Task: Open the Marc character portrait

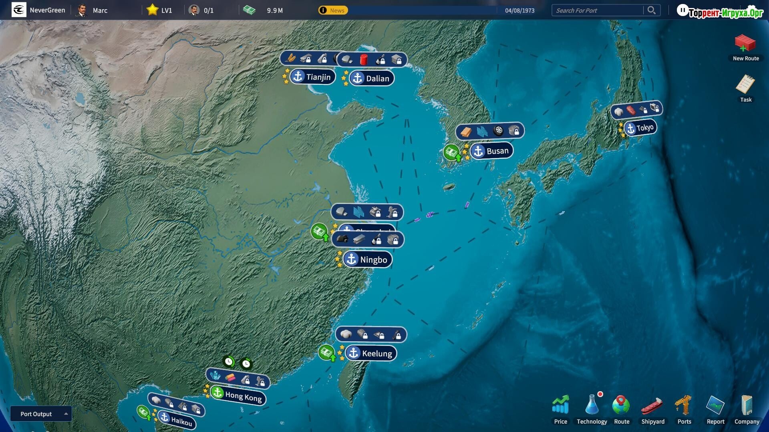Action: tap(82, 10)
